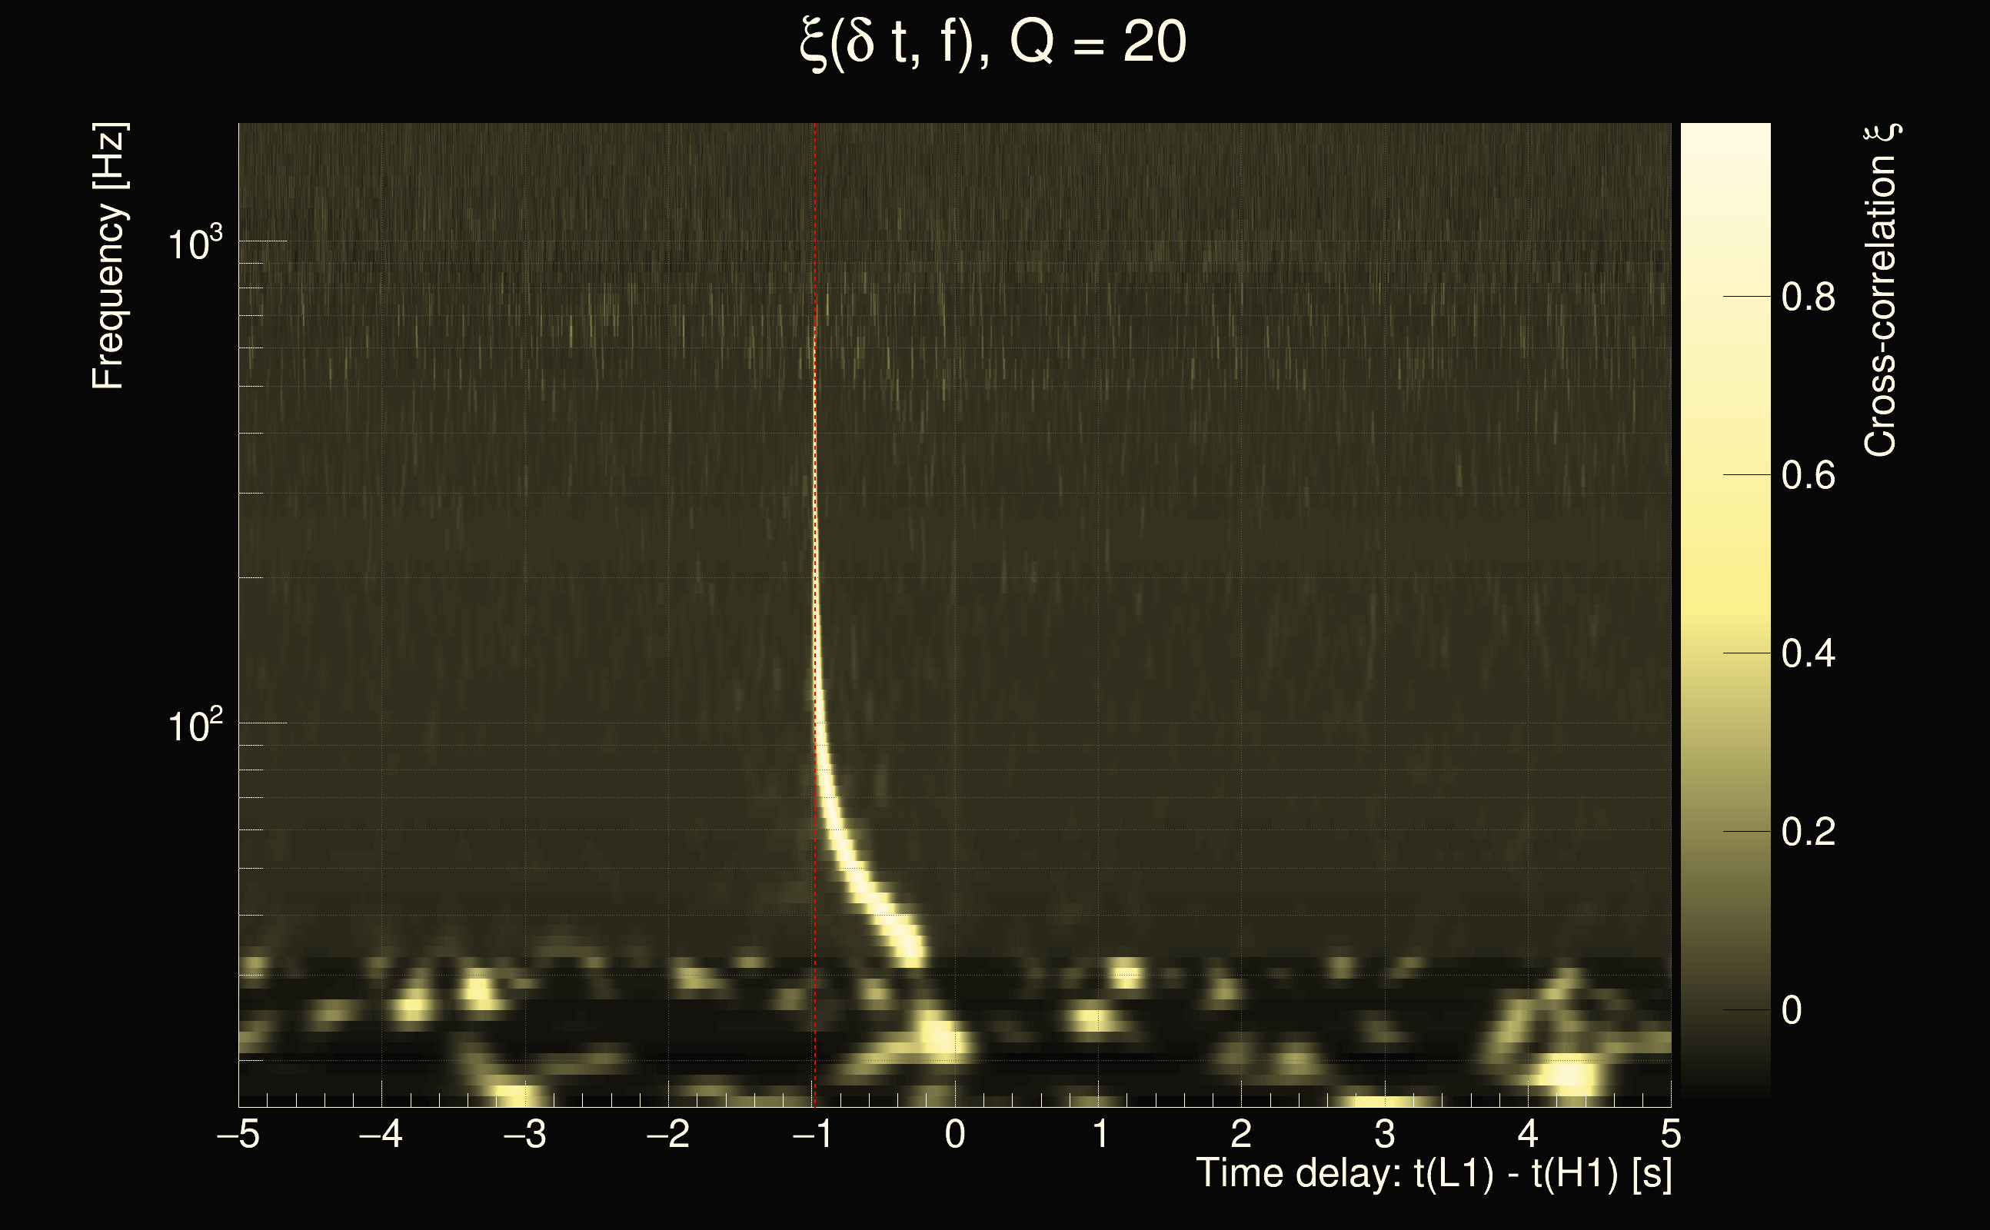Click the -5 tick label on the time axis
1990x1230 pixels.
238,1134
